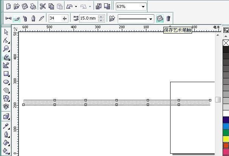Select the Text tool
Image resolution: width=229 pixels, height=156 pixels.
tap(6, 107)
